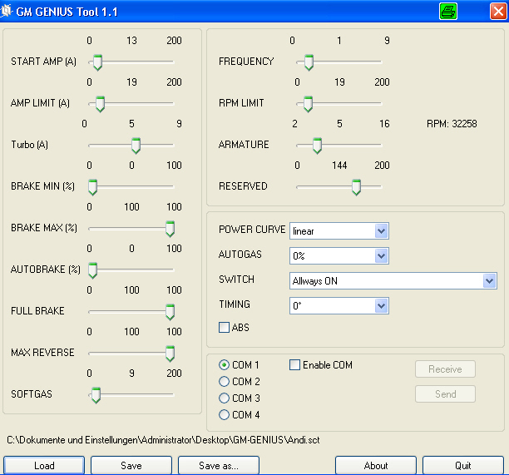
Task: Click the RPM LIMIT slider thumb
Action: [308, 104]
